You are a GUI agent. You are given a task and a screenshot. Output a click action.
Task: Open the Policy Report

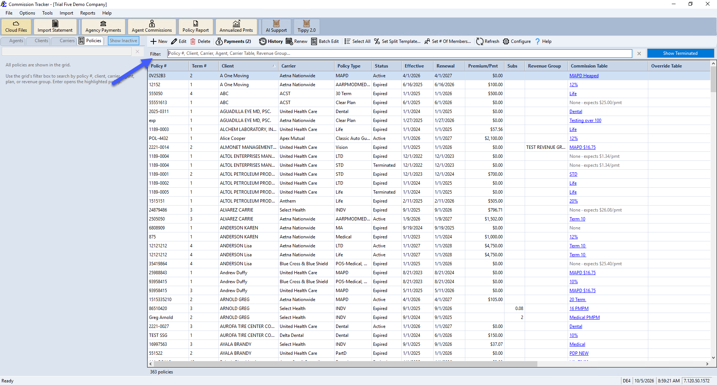[x=196, y=26]
